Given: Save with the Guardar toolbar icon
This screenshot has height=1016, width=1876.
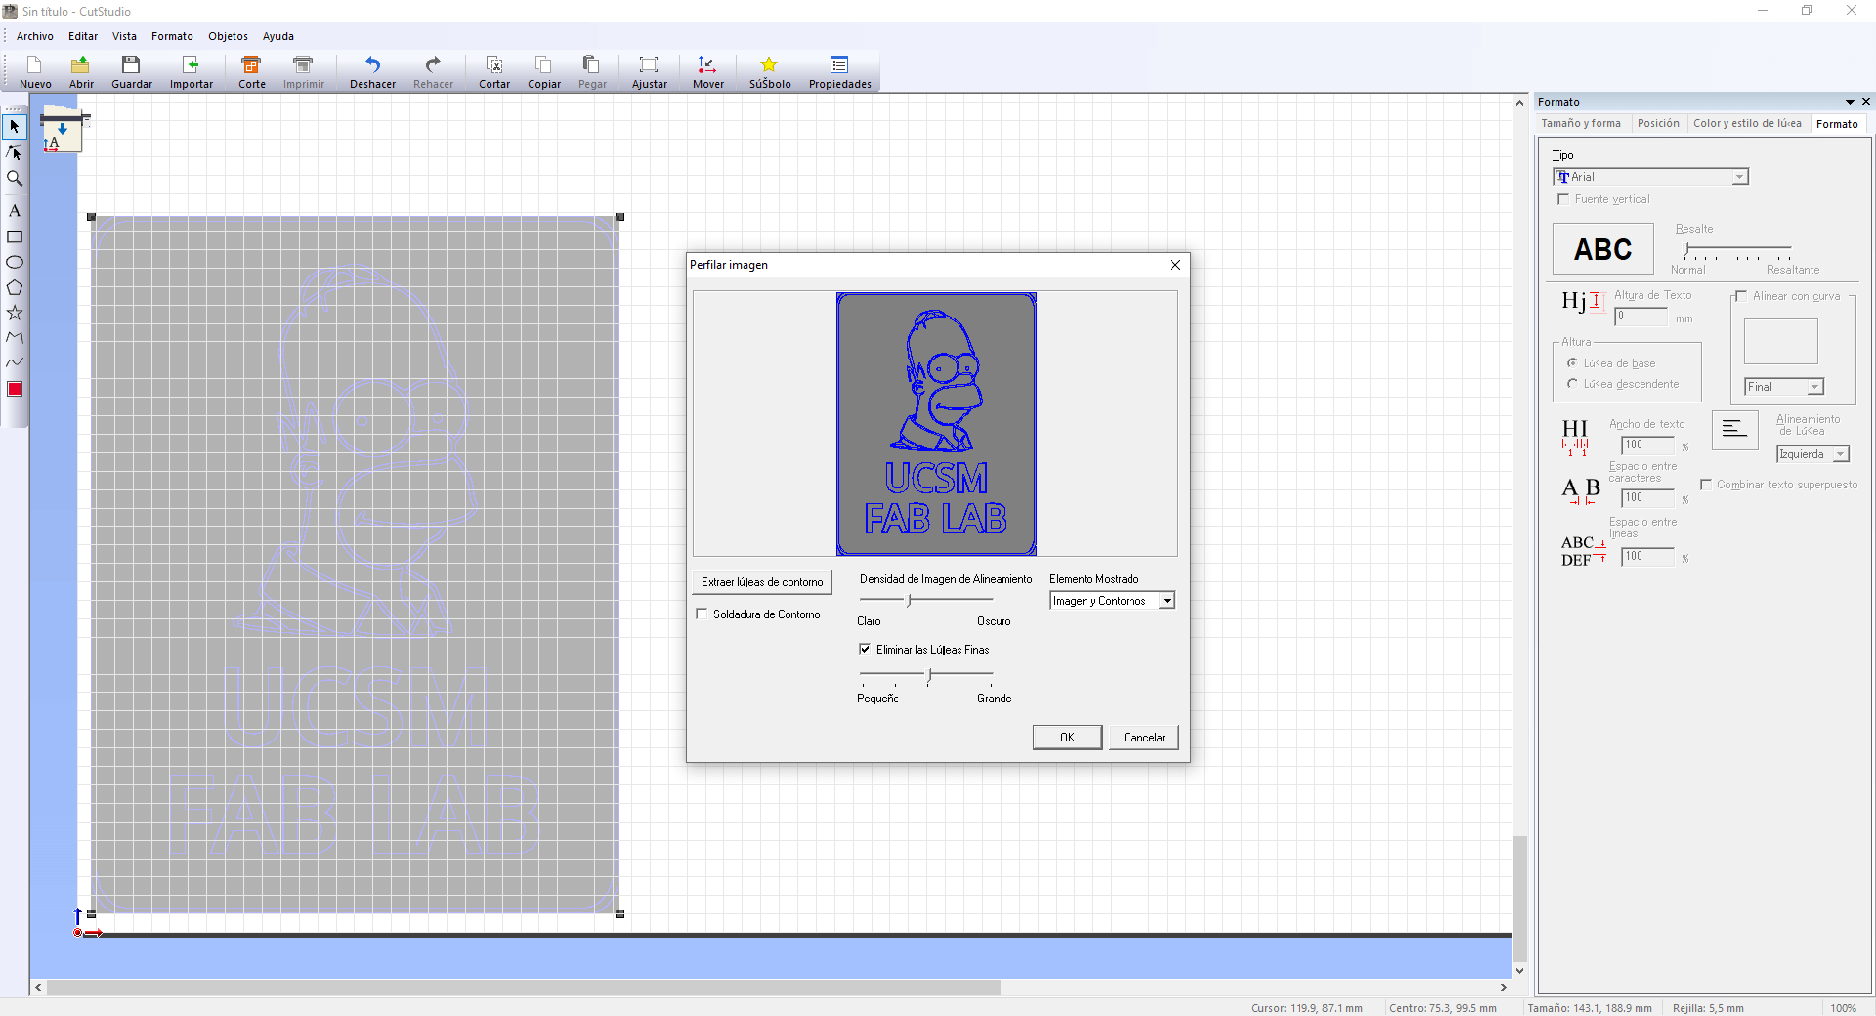Looking at the screenshot, I should click(x=131, y=64).
